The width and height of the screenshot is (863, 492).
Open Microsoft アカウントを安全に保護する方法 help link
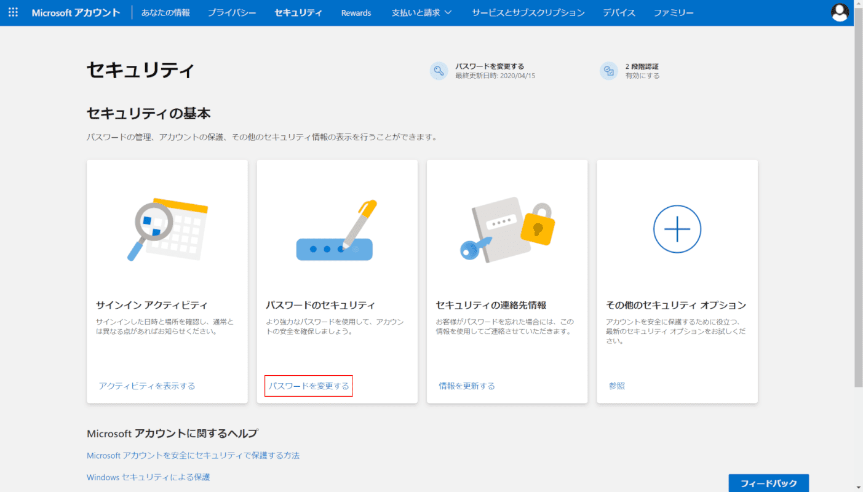(193, 456)
